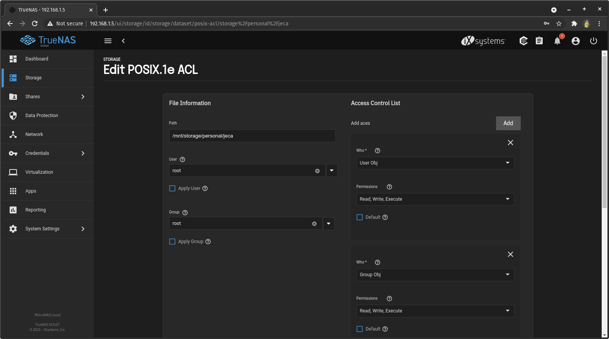Show help tooltip for User field
This screenshot has height=339, width=609.
[183, 159]
